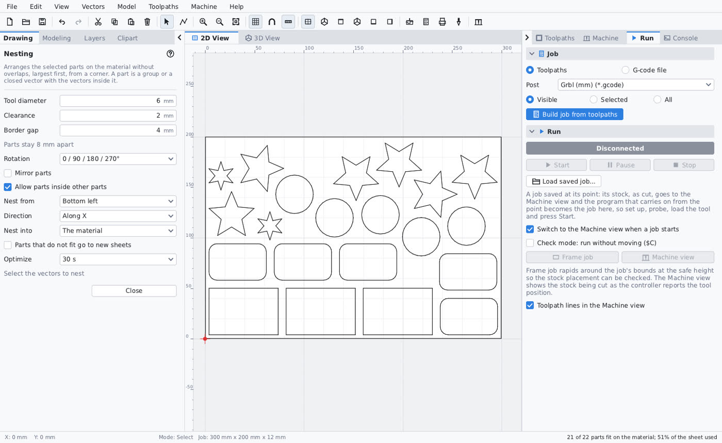Click the Print icon in toolbar
This screenshot has height=443, width=722.
442,22
